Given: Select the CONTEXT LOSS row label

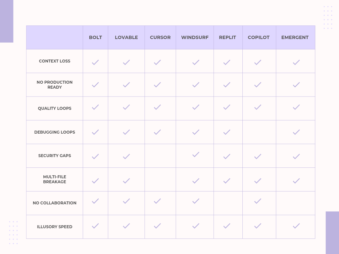Looking at the screenshot, I should tap(55, 61).
